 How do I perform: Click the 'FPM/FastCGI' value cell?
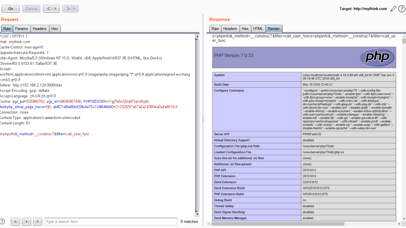312,134
